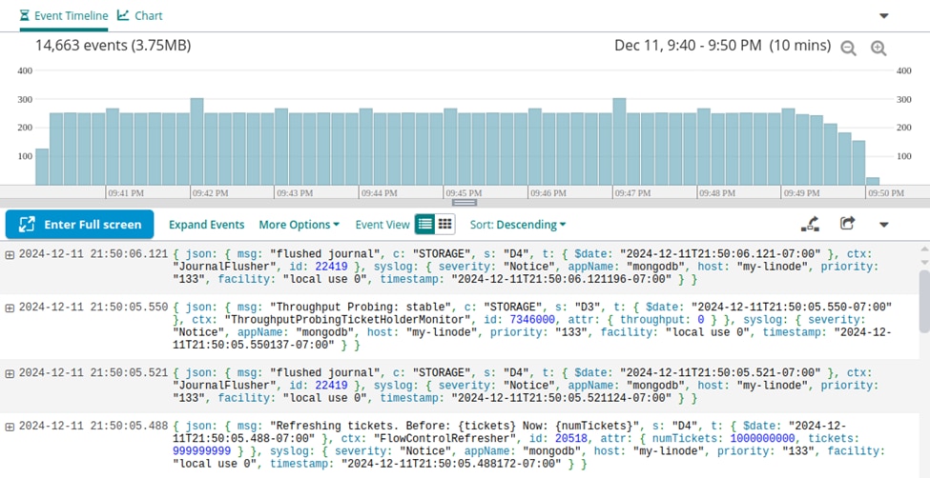Collapse panel with top-right caret
930x478 pixels.
(883, 16)
